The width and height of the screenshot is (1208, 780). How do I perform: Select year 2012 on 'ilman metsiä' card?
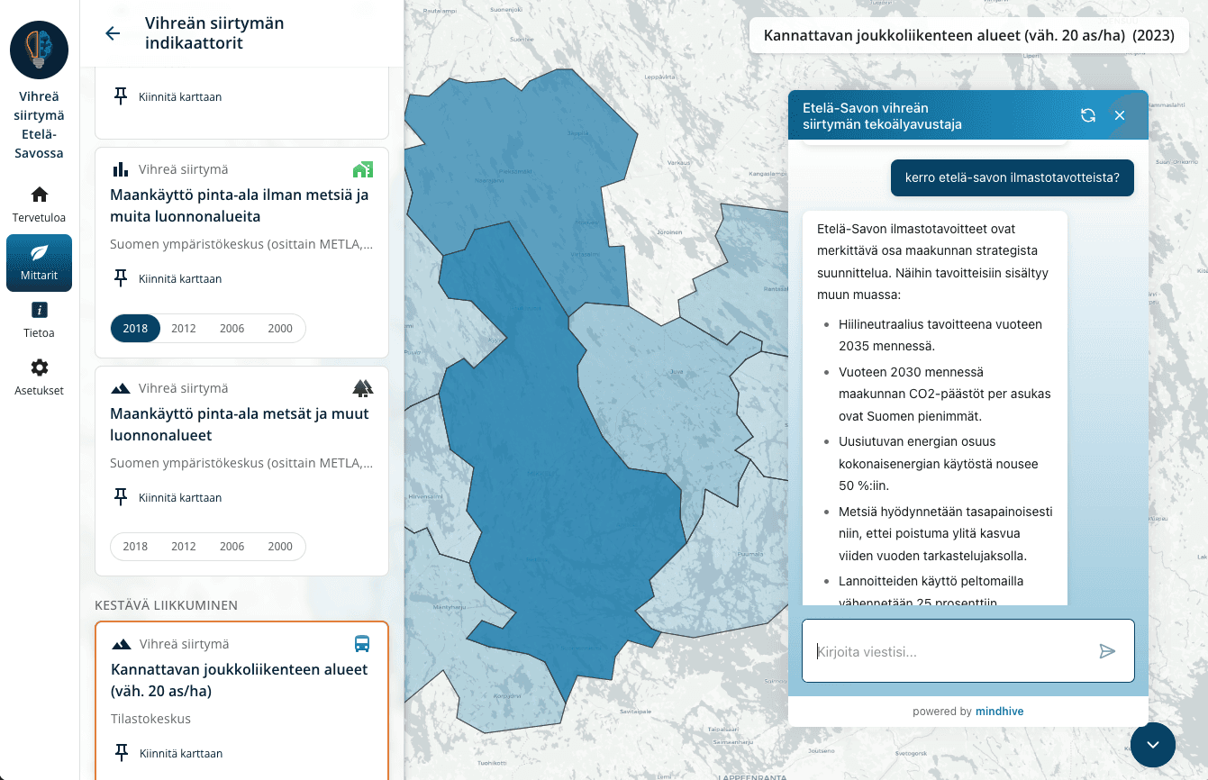(184, 329)
